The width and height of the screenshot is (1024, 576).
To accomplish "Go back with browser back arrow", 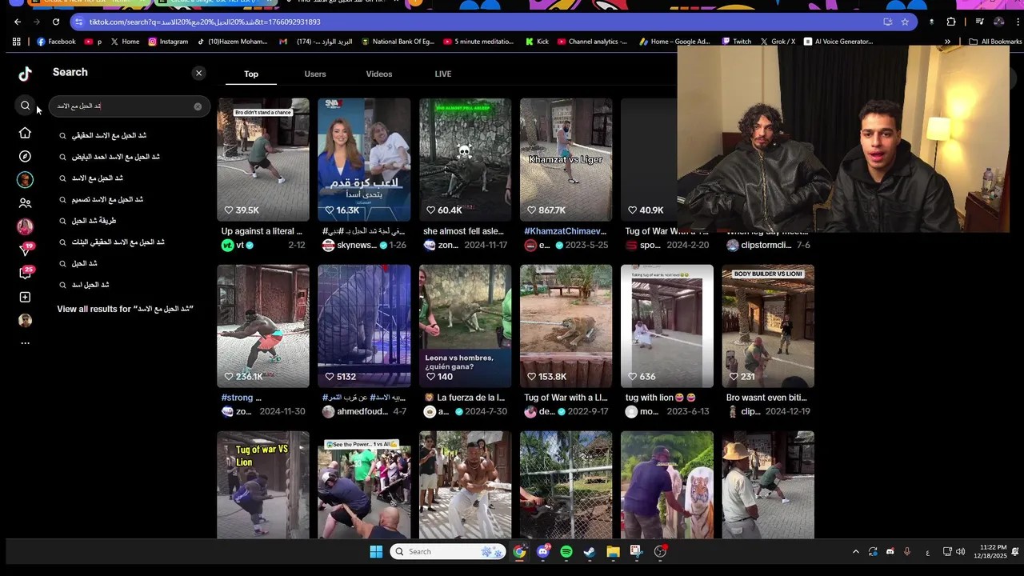I will 18,22.
